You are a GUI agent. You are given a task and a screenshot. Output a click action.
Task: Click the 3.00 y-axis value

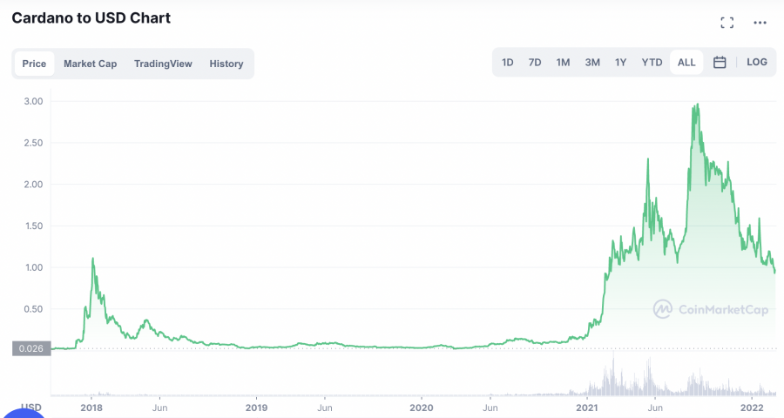(x=33, y=101)
